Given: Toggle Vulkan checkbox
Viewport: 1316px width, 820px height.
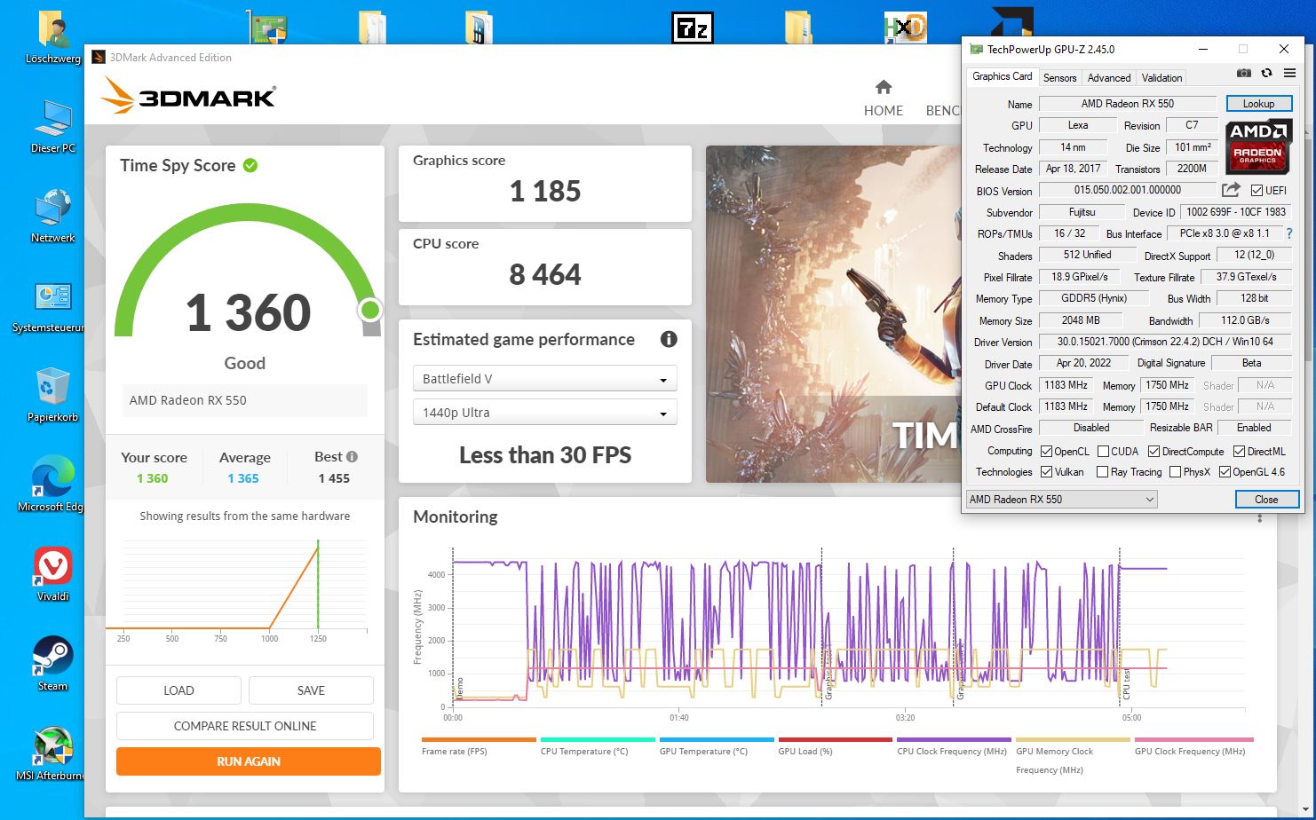Looking at the screenshot, I should pos(1046,472).
